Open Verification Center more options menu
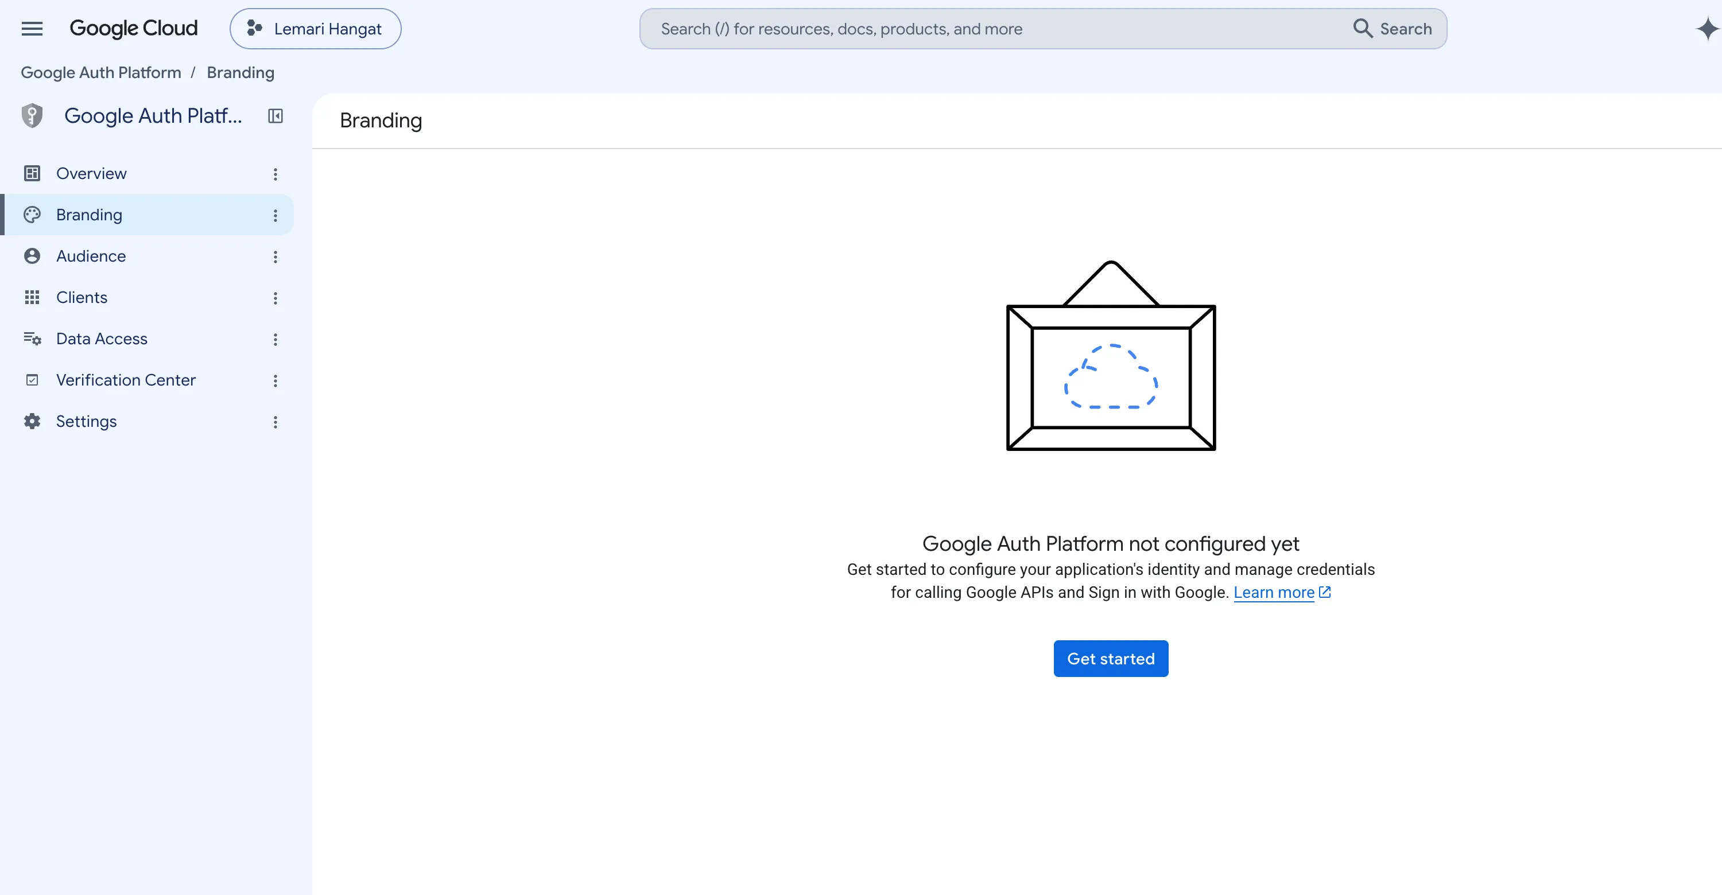 [276, 382]
